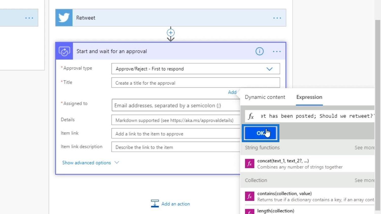The image size is (381, 214).
Task: Insert a step with the plus connector
Action: tap(171, 33)
